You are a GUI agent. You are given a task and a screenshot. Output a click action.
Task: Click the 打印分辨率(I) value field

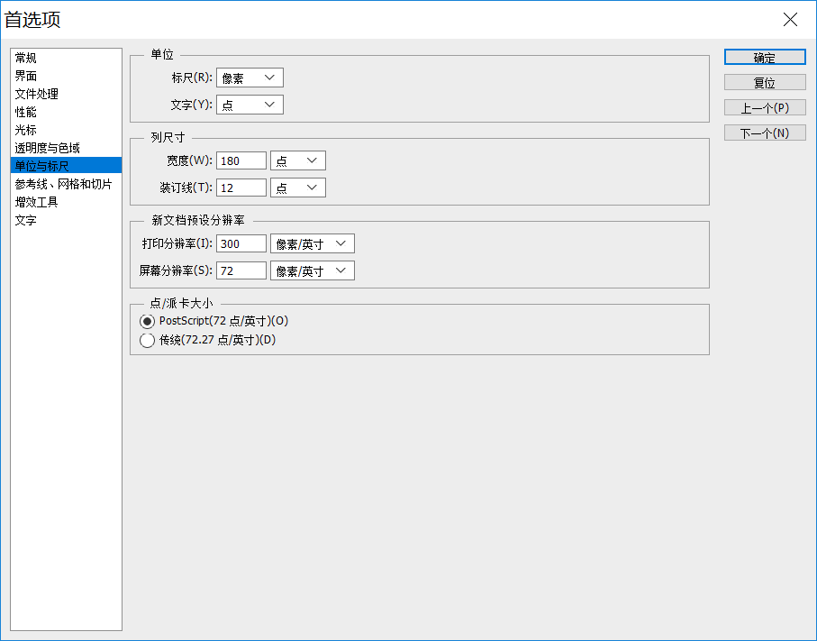coord(241,243)
